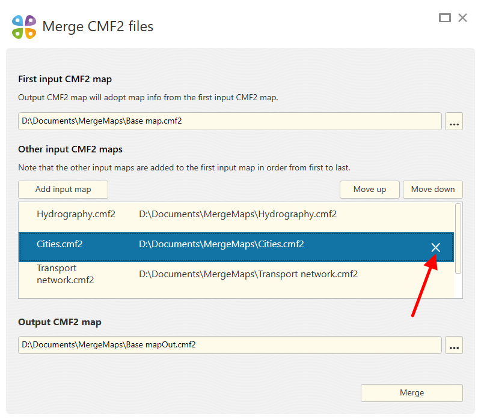Screen dimensions: 481x420
Task: Remove Cities.cmf2 with the X icon
Action: click(436, 248)
